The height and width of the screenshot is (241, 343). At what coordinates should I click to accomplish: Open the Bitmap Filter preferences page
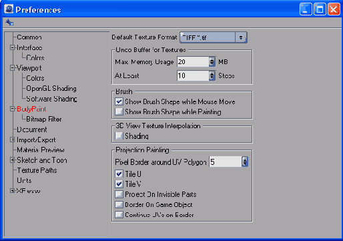(44, 119)
